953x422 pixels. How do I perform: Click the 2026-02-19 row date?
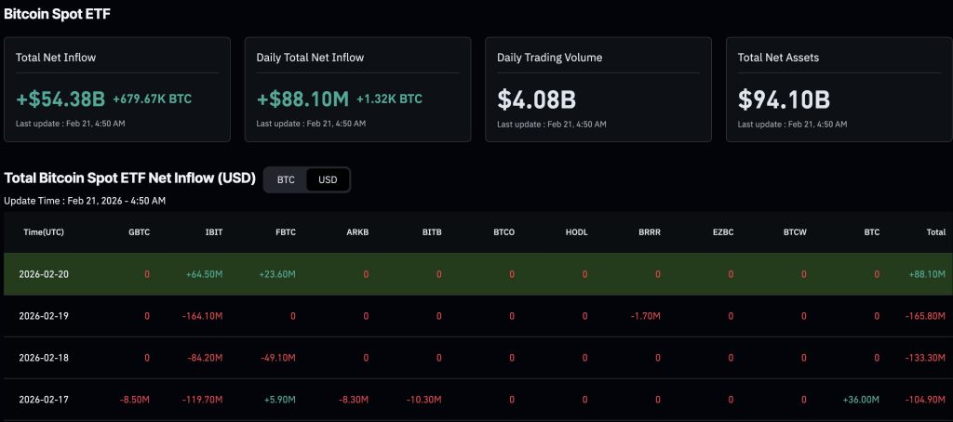coord(44,316)
